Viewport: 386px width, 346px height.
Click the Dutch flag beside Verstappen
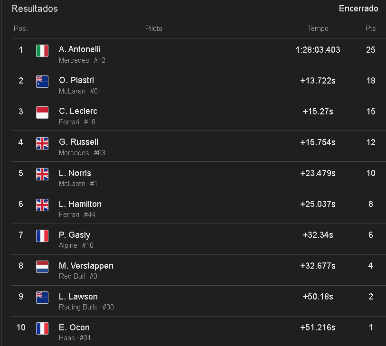(x=42, y=267)
